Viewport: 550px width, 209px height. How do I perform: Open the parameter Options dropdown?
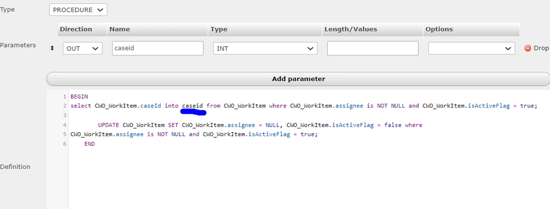(471, 48)
